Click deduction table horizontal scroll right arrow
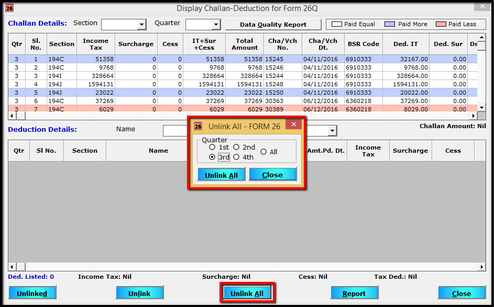 482,267
